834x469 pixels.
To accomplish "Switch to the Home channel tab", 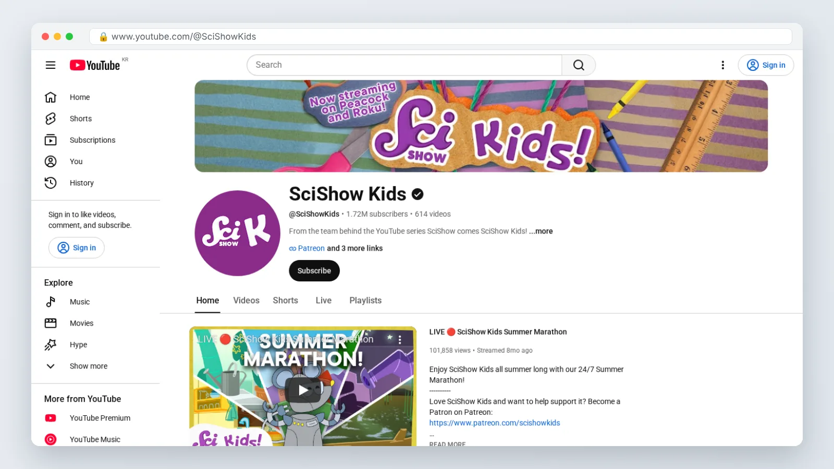I will pos(207,301).
